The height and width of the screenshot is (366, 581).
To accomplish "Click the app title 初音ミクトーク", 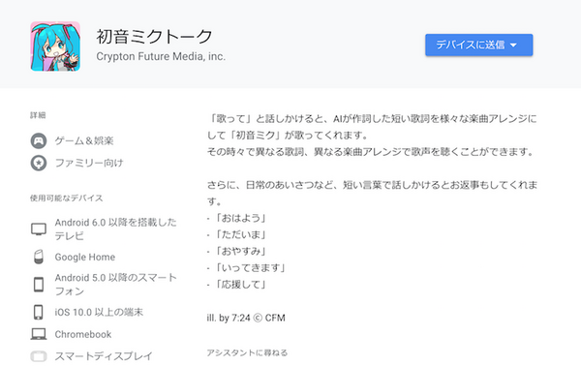I will pos(154,36).
